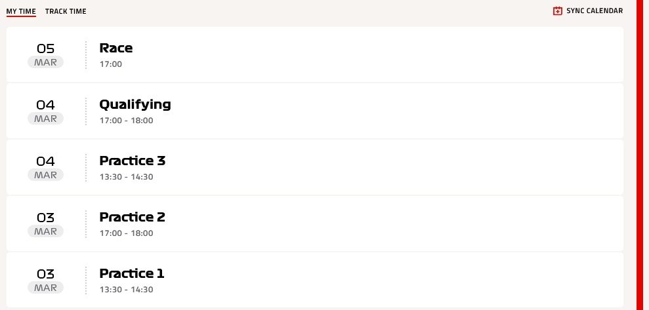
Task: Open the Practice 3 session
Action: [x=315, y=167]
